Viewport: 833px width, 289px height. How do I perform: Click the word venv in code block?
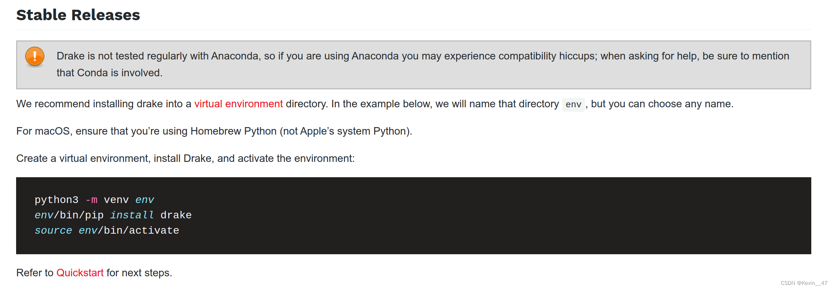point(116,200)
